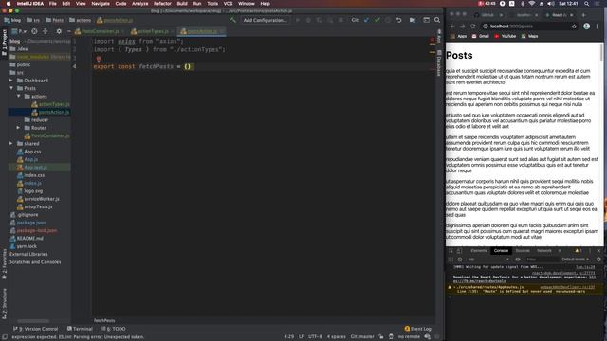Click the Console settings gear icon
607x341 pixels.
click(598, 260)
